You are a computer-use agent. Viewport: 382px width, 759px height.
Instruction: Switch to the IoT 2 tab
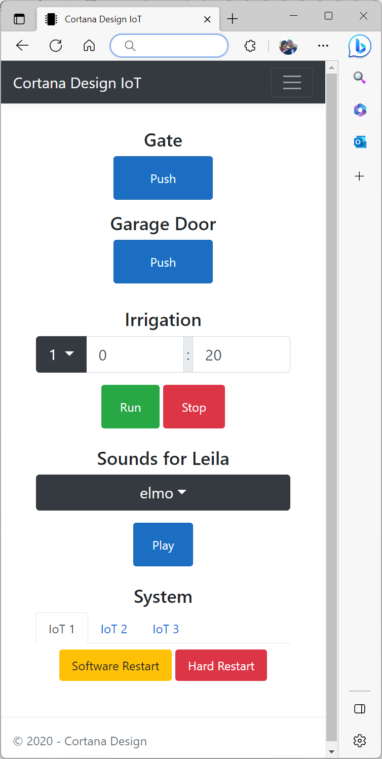(x=114, y=629)
